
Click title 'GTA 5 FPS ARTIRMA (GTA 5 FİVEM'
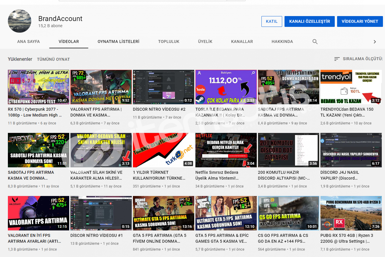pos(159,238)
